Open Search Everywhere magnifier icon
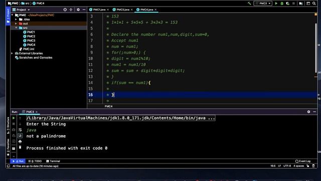Viewport: 321px width, 181px height. pos(314,4)
